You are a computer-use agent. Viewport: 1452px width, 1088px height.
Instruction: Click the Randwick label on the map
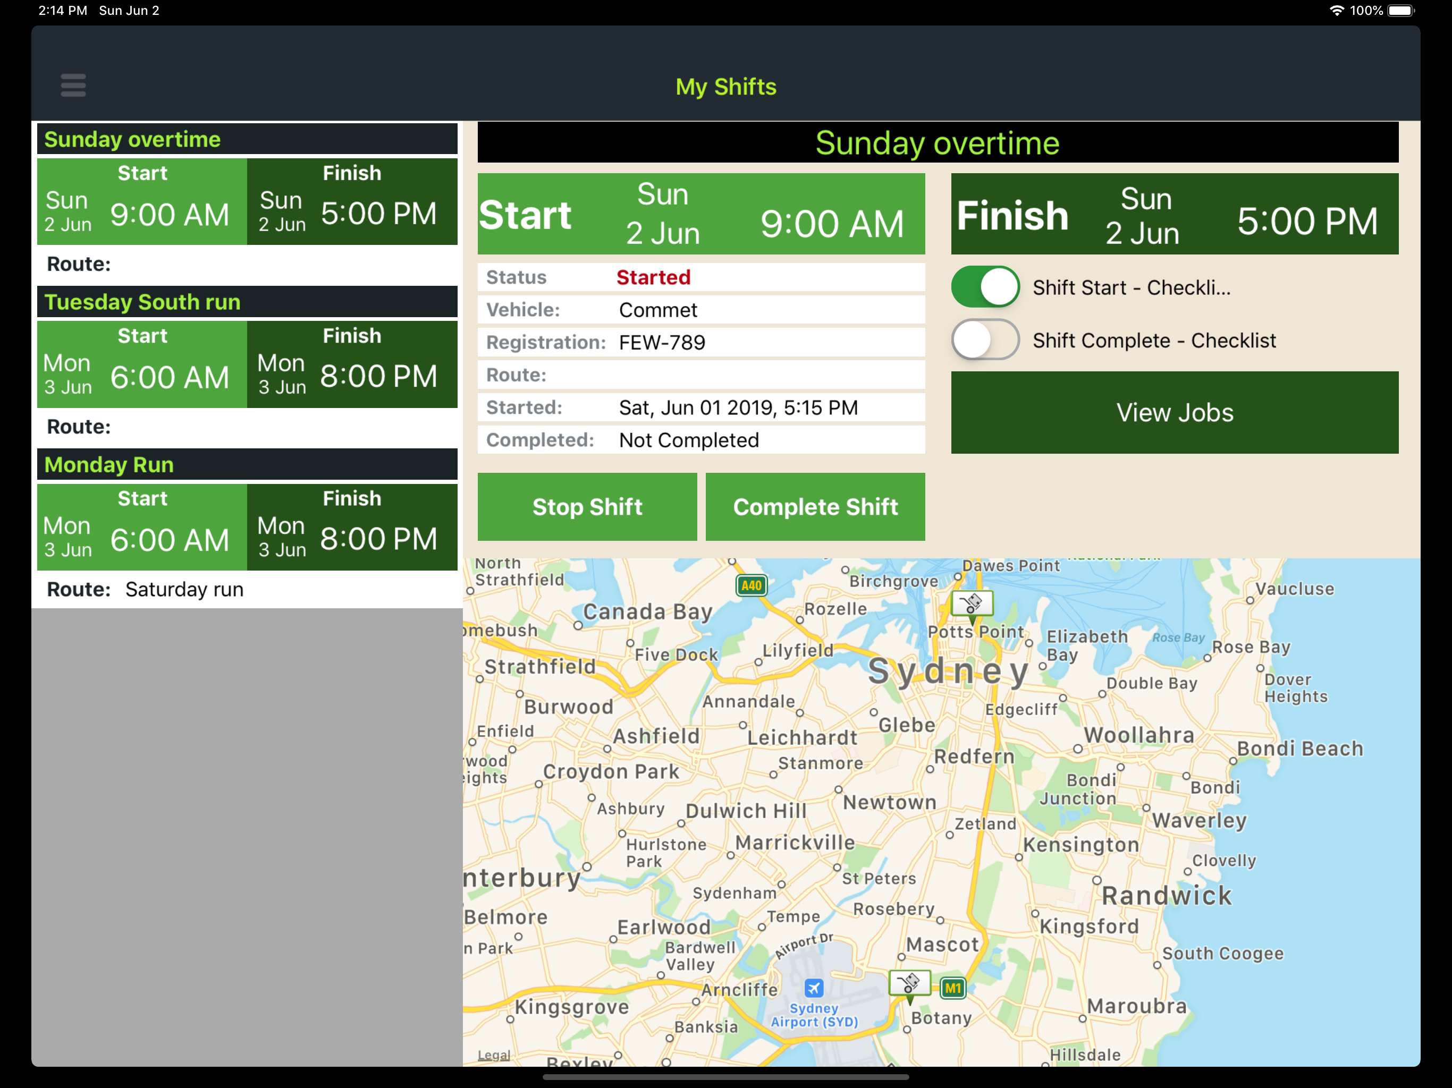[1167, 895]
